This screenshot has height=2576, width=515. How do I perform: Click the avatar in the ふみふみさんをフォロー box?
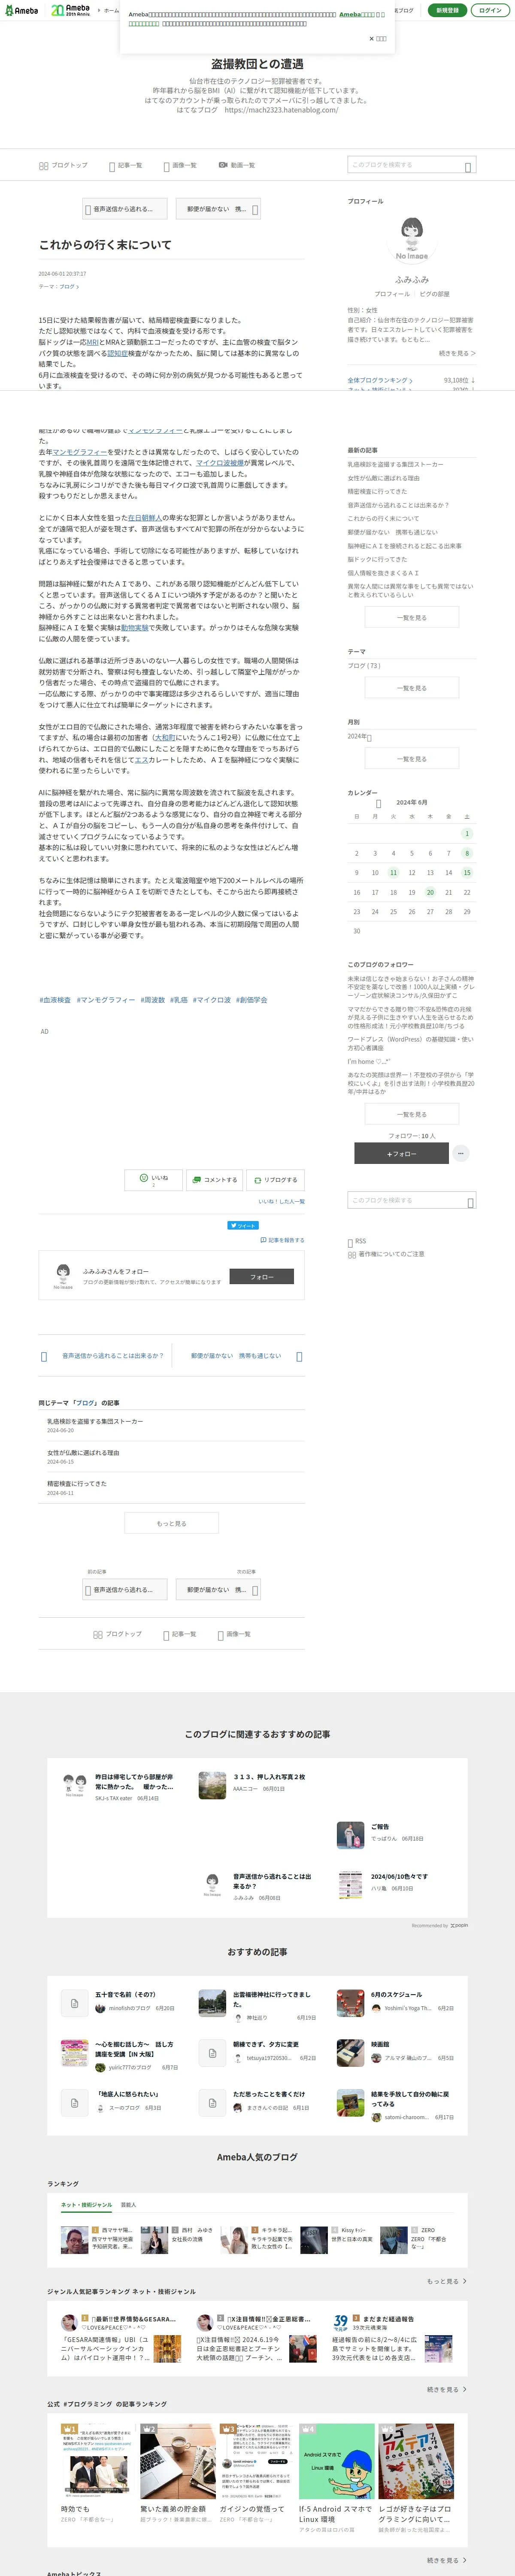pos(63,1275)
